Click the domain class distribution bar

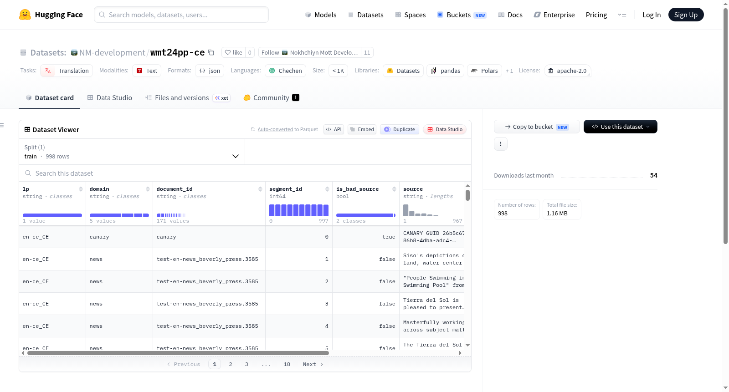click(119, 215)
